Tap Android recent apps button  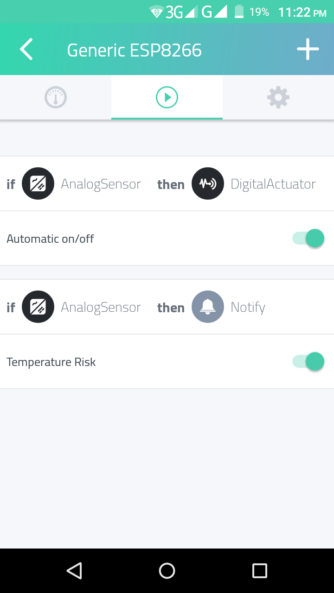tap(260, 571)
